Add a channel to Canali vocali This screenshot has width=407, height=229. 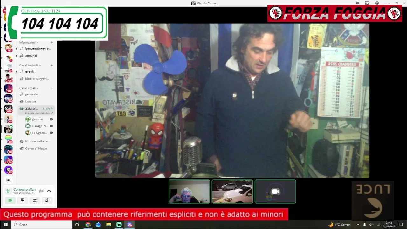coord(52,88)
